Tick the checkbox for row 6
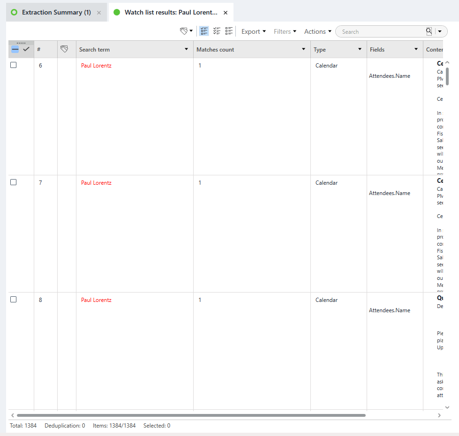The height and width of the screenshot is (436, 459). point(14,65)
